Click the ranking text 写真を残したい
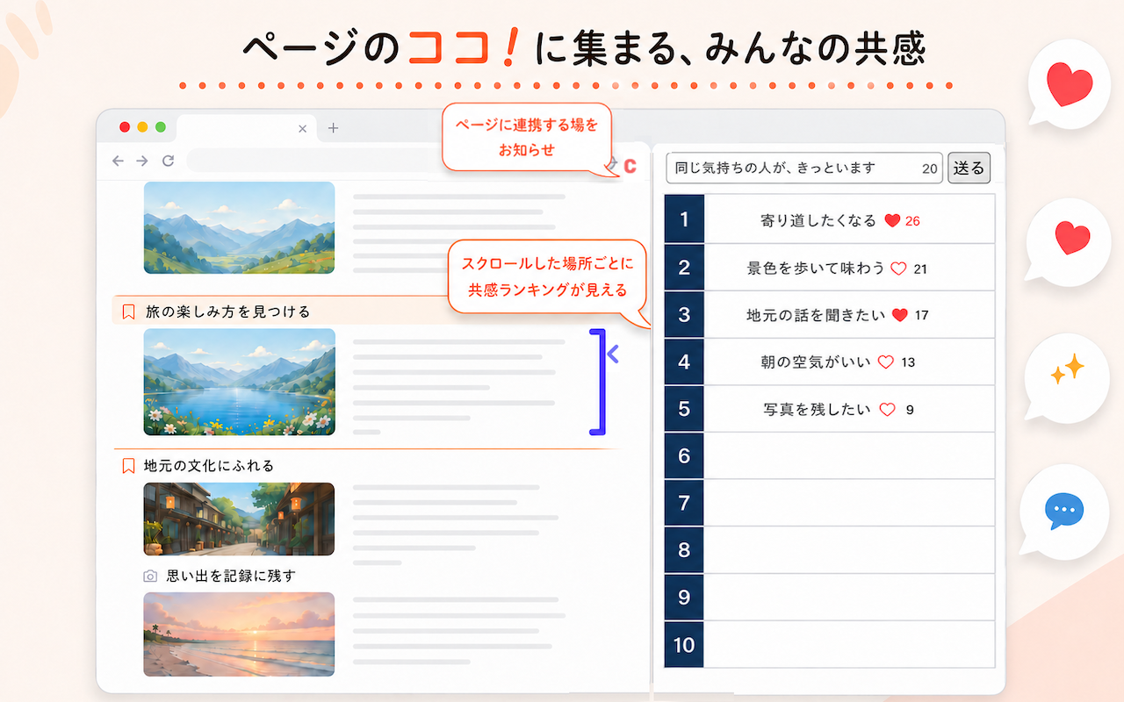 coord(818,409)
